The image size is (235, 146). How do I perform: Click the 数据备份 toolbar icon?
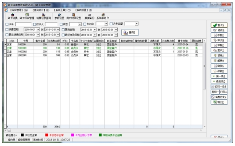pyautogui.click(x=89, y=16)
